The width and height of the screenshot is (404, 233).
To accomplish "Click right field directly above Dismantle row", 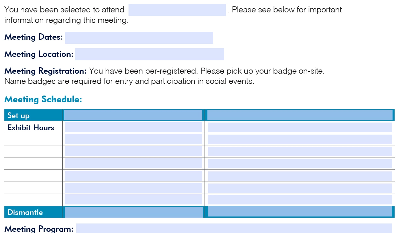I will point(300,199).
